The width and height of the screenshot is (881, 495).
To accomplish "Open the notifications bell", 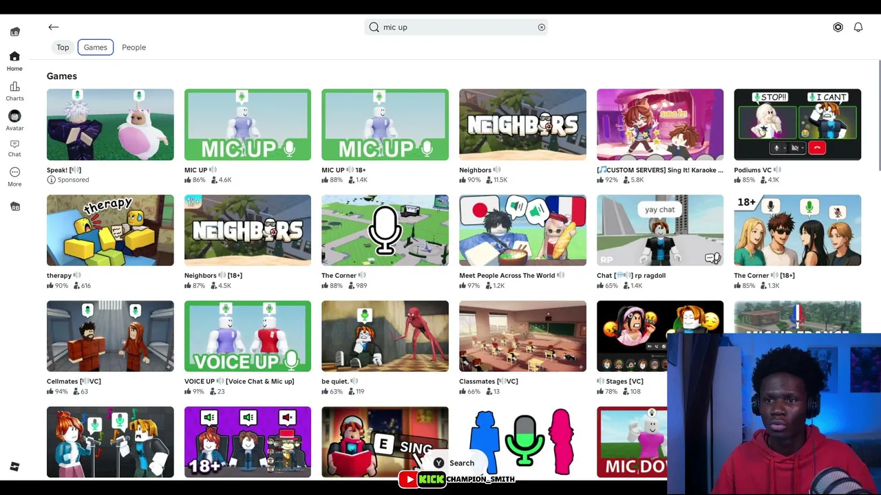I will click(x=858, y=27).
